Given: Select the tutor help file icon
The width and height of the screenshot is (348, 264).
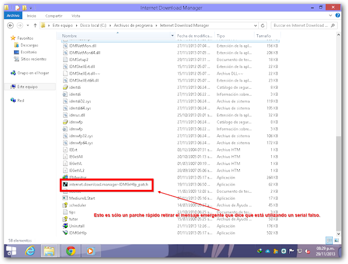Looking at the screenshot, I should [x=65, y=219].
